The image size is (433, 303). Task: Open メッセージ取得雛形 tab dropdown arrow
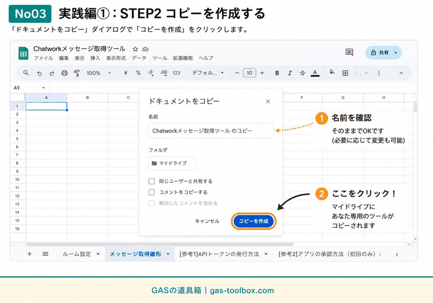coord(168,254)
